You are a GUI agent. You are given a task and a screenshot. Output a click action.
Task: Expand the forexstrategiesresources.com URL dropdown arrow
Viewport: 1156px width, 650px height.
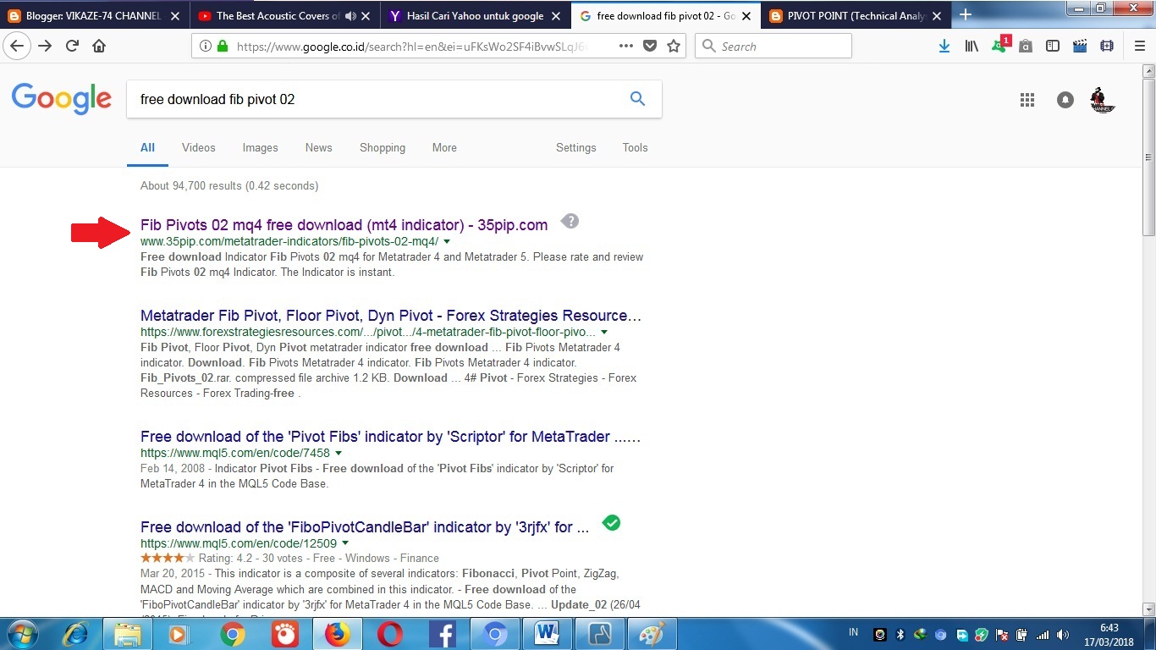(604, 333)
